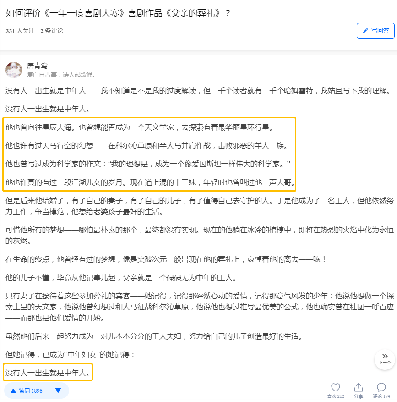Viewport: 397px width, 402px height.
Task: Upvote with the 赞同 1896 button
Action: (27, 391)
